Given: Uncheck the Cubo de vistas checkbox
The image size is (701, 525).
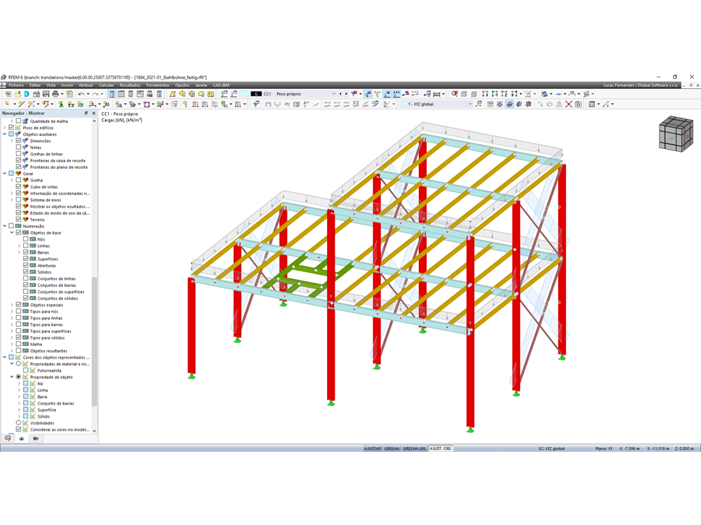Looking at the screenshot, I should 18,187.
